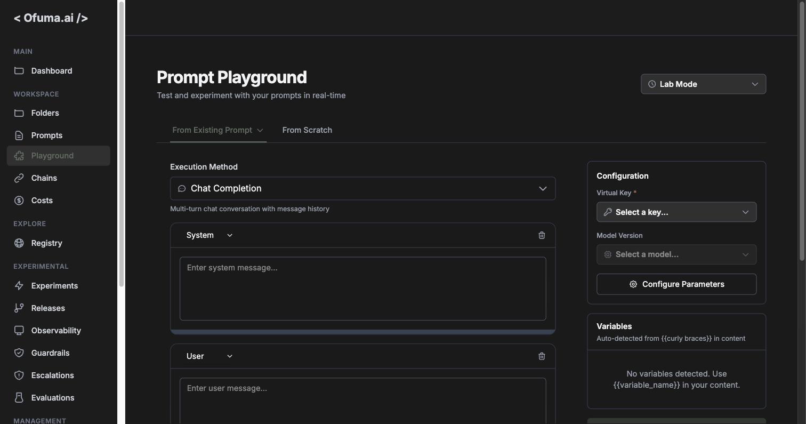Image resolution: width=806 pixels, height=424 pixels.
Task: Click the Guardrails shield-check icon
Action: tap(19, 353)
